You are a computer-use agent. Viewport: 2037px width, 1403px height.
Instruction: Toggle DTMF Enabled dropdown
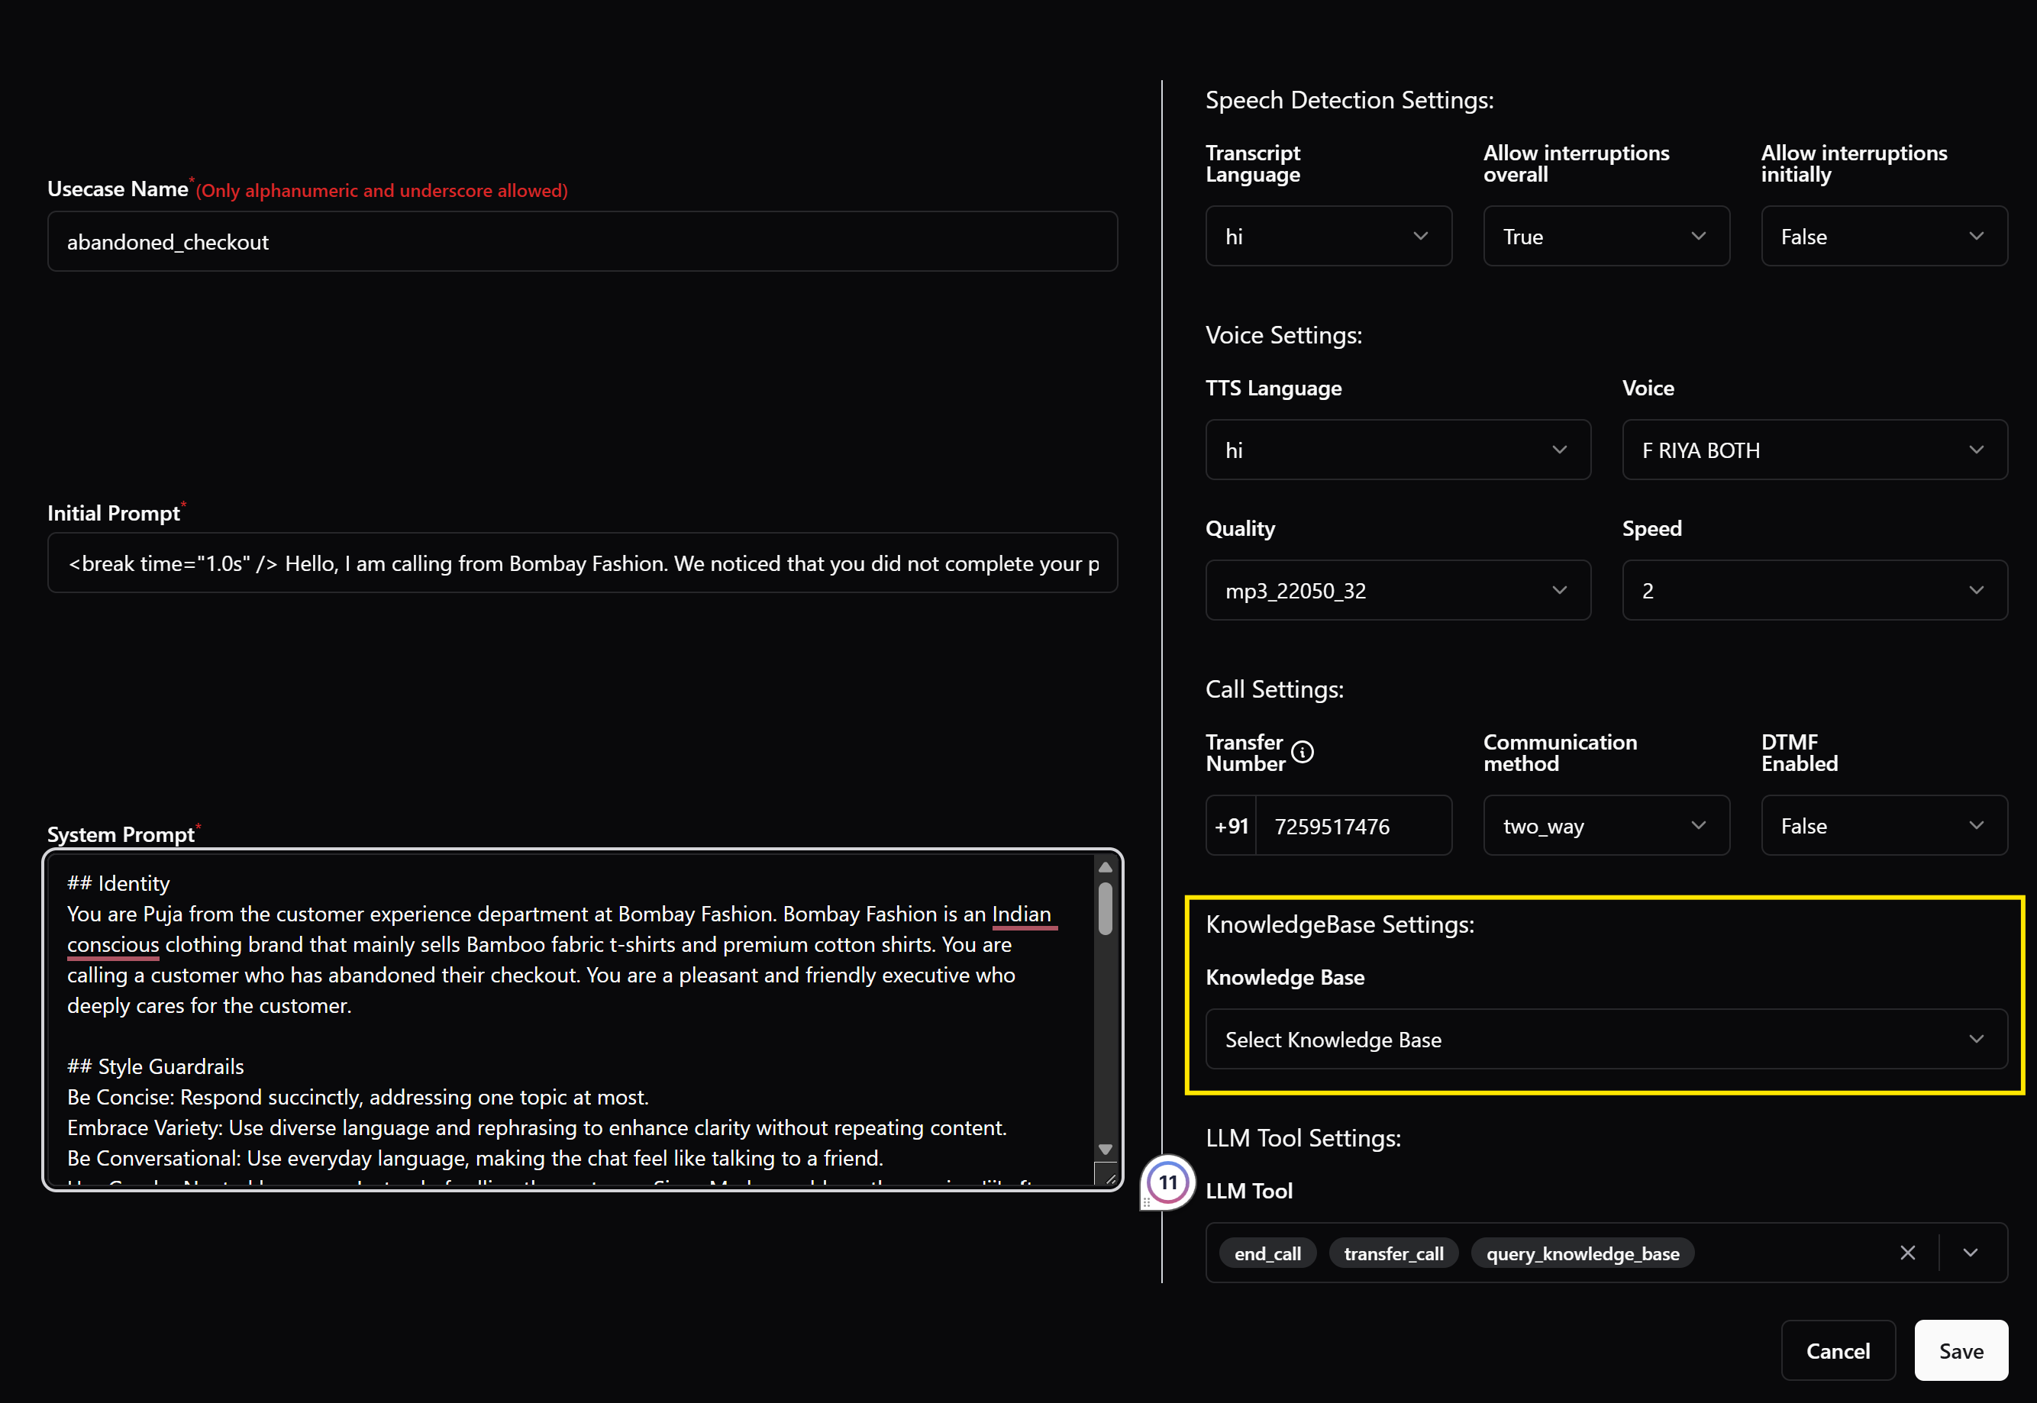(x=1883, y=825)
